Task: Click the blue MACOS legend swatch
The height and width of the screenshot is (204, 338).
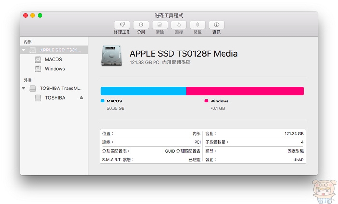Action: click(102, 101)
